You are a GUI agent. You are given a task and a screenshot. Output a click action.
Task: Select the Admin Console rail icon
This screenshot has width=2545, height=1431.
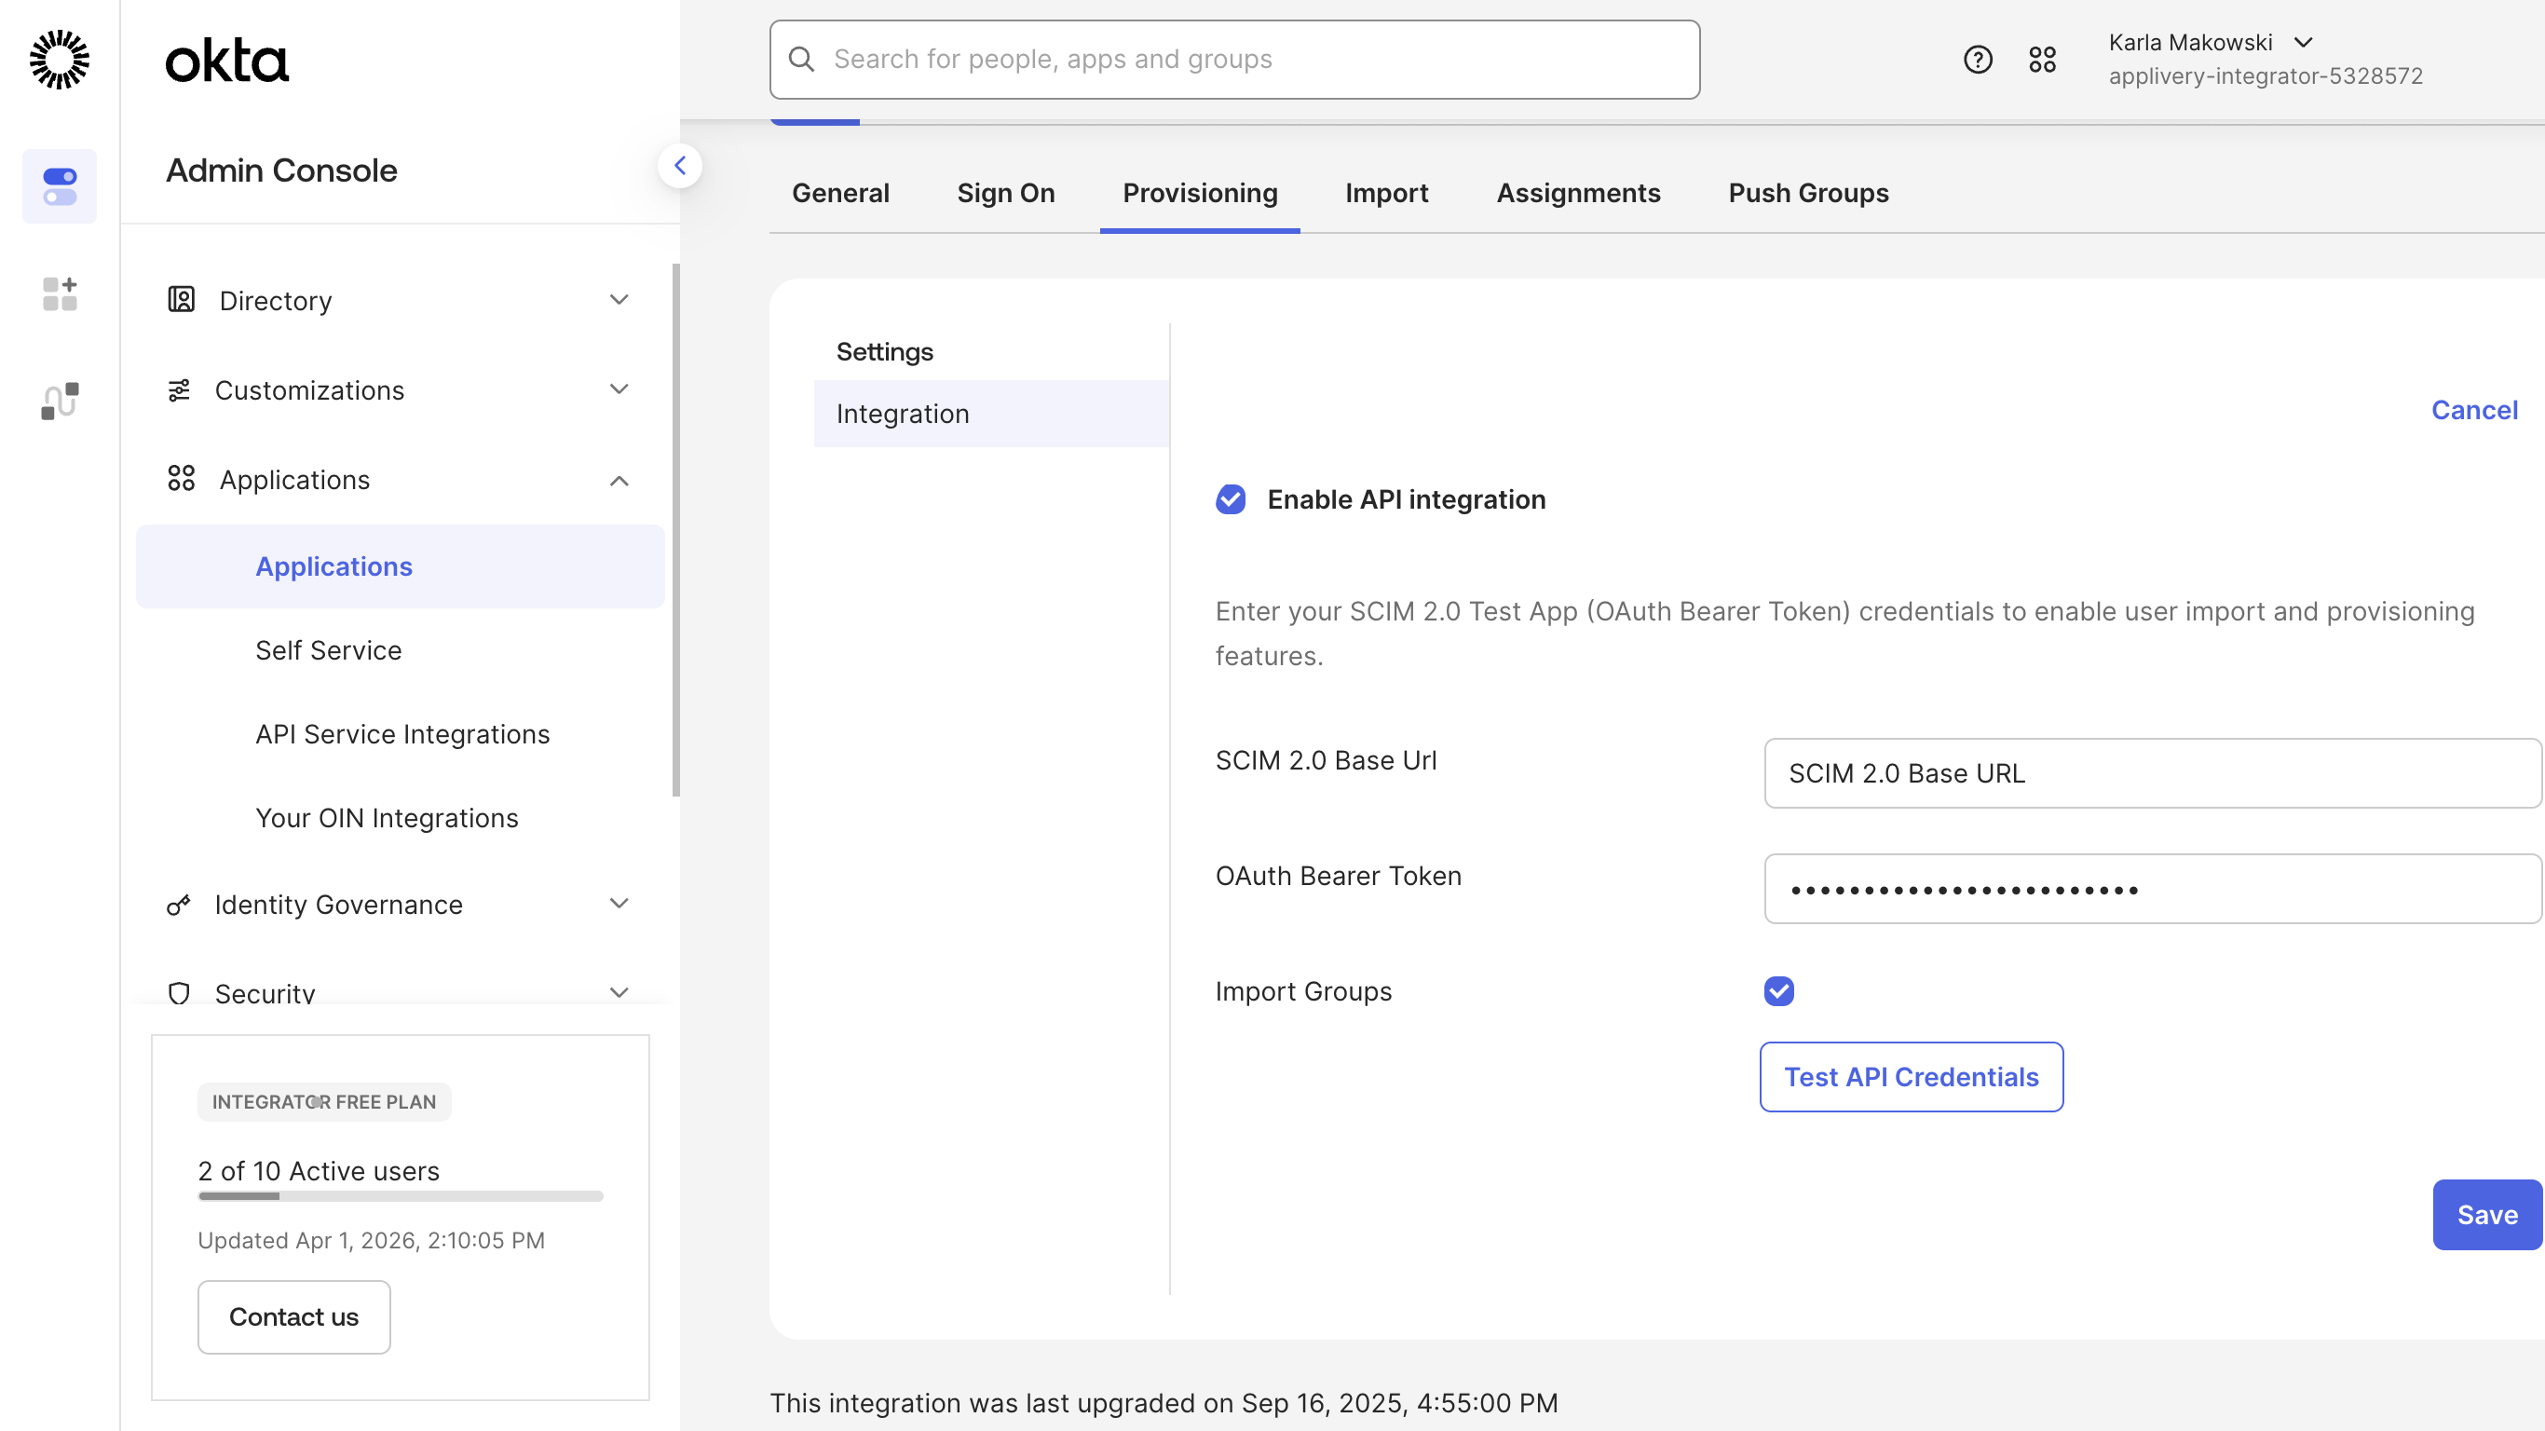pyautogui.click(x=60, y=185)
